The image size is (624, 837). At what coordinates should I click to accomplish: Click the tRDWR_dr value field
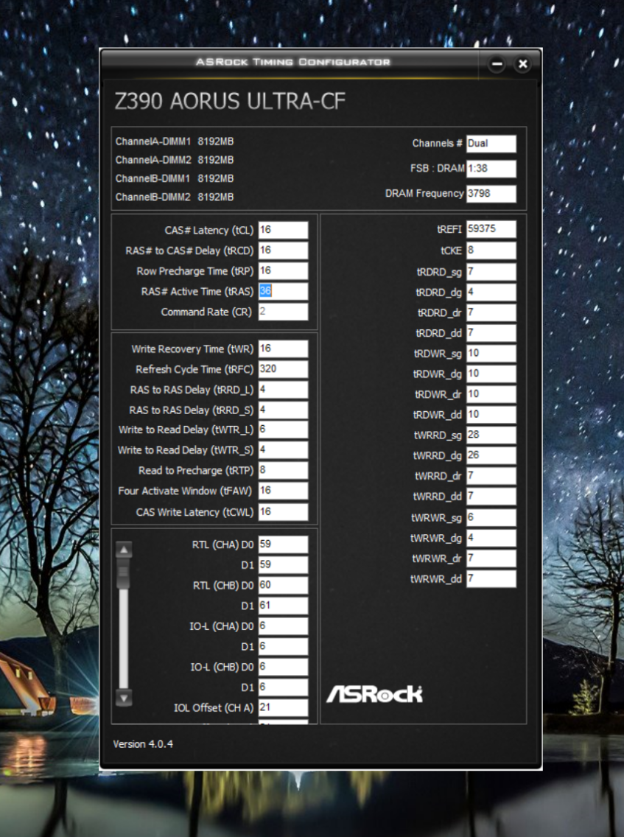(x=491, y=394)
